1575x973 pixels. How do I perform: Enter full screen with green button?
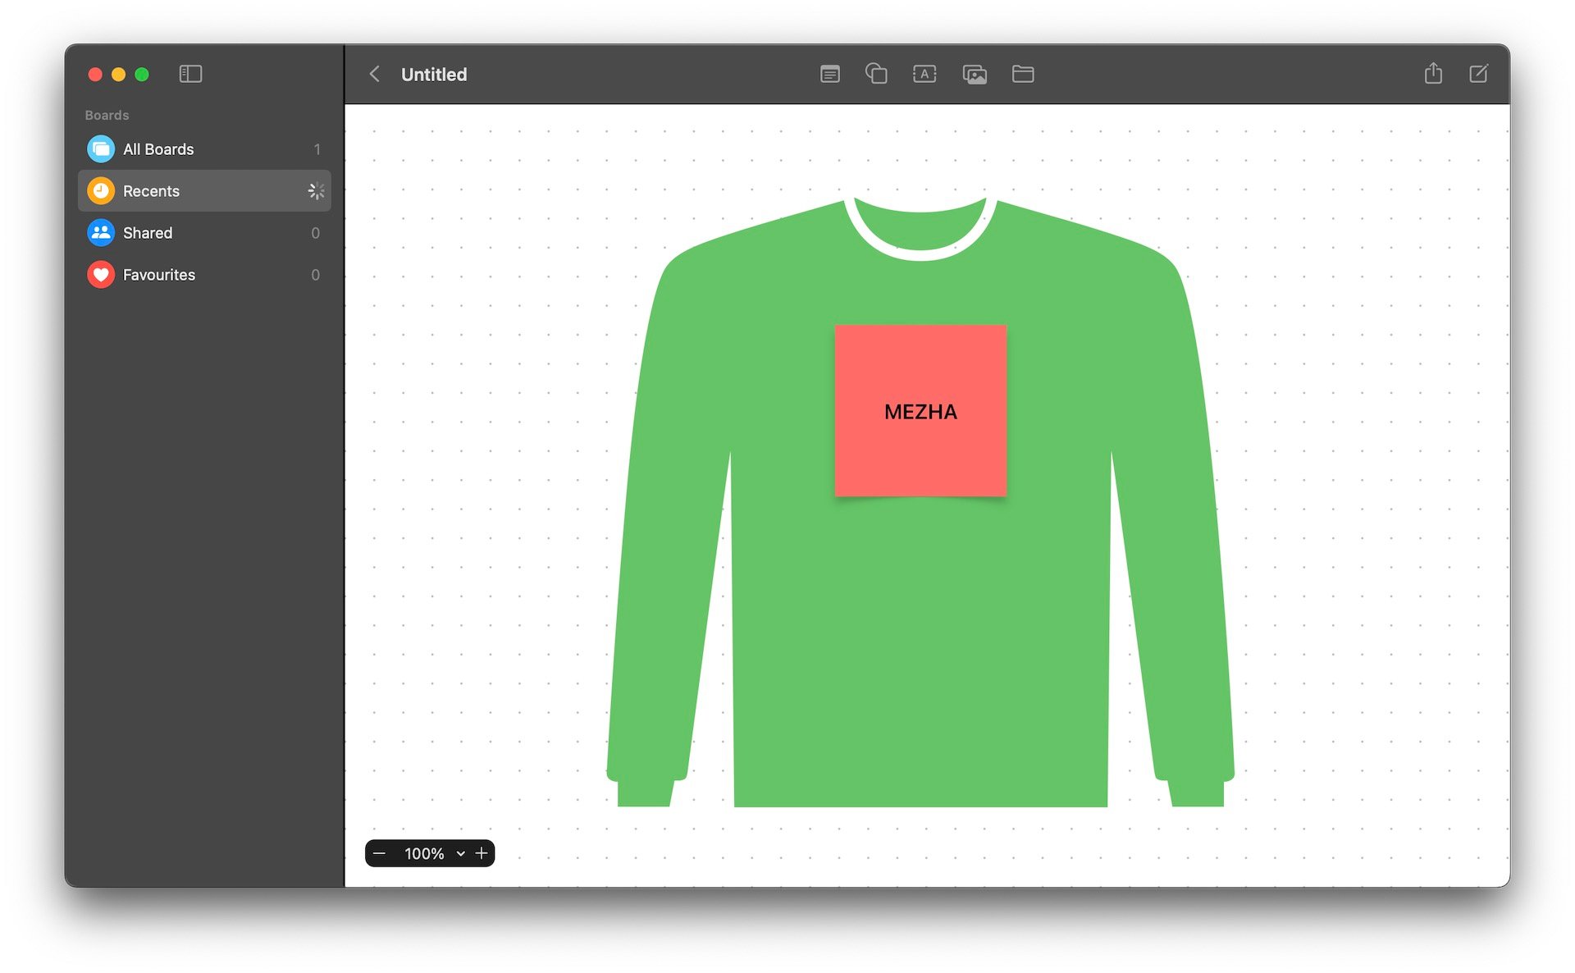pos(142,75)
